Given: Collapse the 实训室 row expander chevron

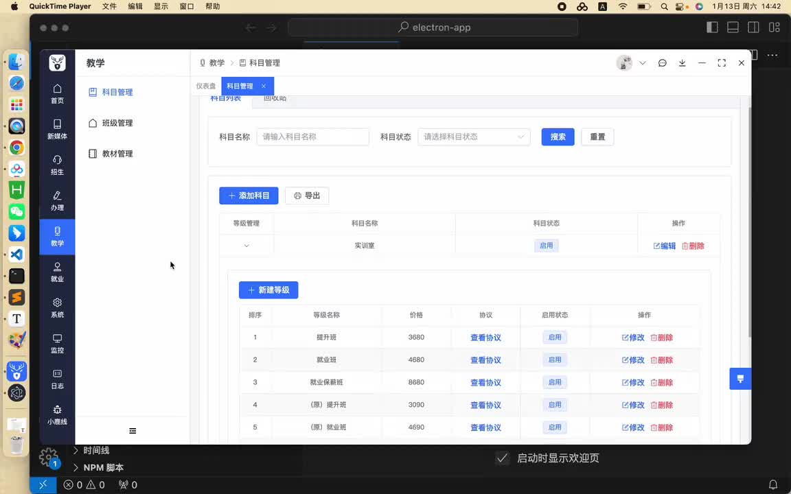Looking at the screenshot, I should [247, 246].
